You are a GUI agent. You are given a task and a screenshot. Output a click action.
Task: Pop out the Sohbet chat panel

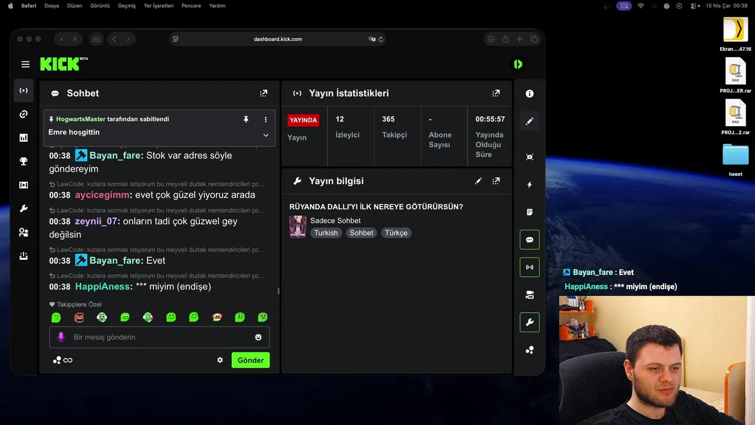pyautogui.click(x=264, y=93)
